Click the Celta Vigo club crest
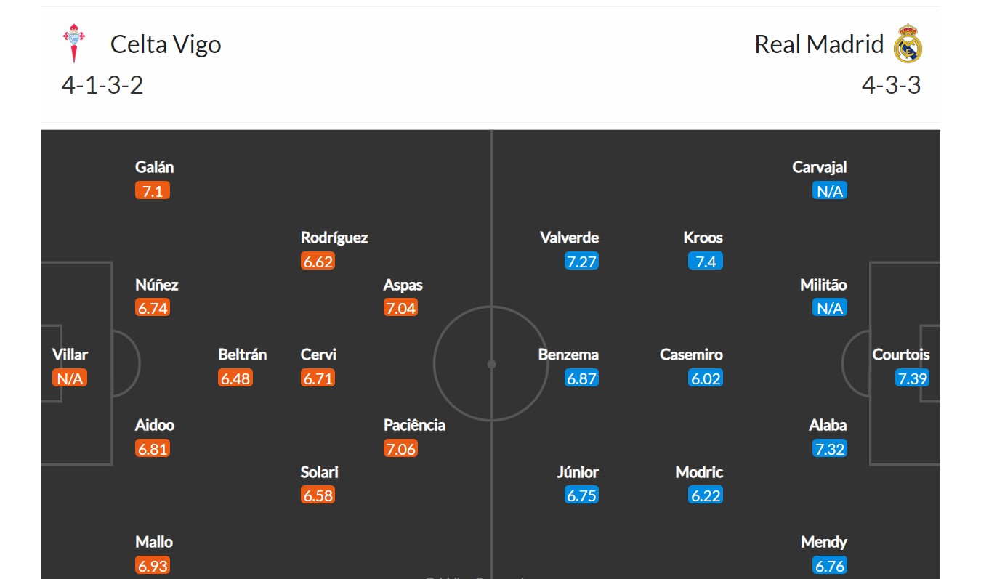The width and height of the screenshot is (981, 579). pos(74,43)
